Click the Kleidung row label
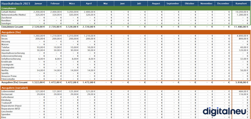This screenshot has height=119, width=251. click(x=6, y=100)
